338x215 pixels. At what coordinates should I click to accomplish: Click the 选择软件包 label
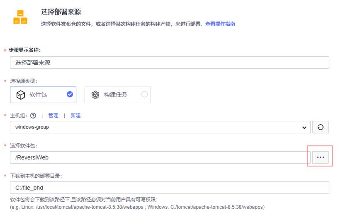coord(23,146)
